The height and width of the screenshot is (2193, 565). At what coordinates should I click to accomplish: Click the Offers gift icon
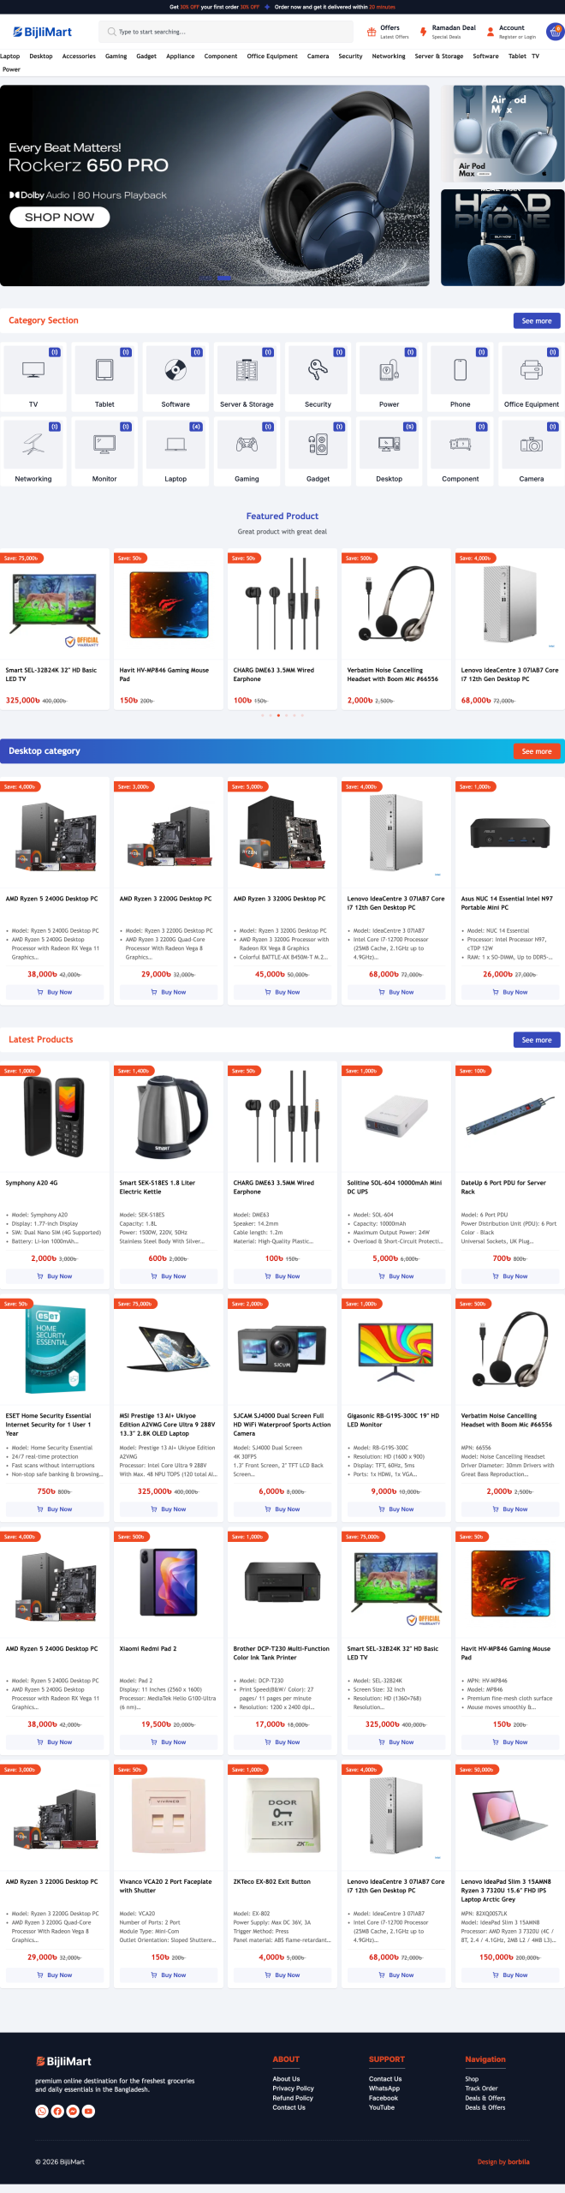pos(372,32)
